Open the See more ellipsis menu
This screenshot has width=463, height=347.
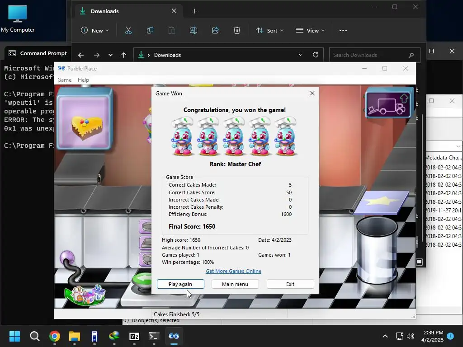343,30
